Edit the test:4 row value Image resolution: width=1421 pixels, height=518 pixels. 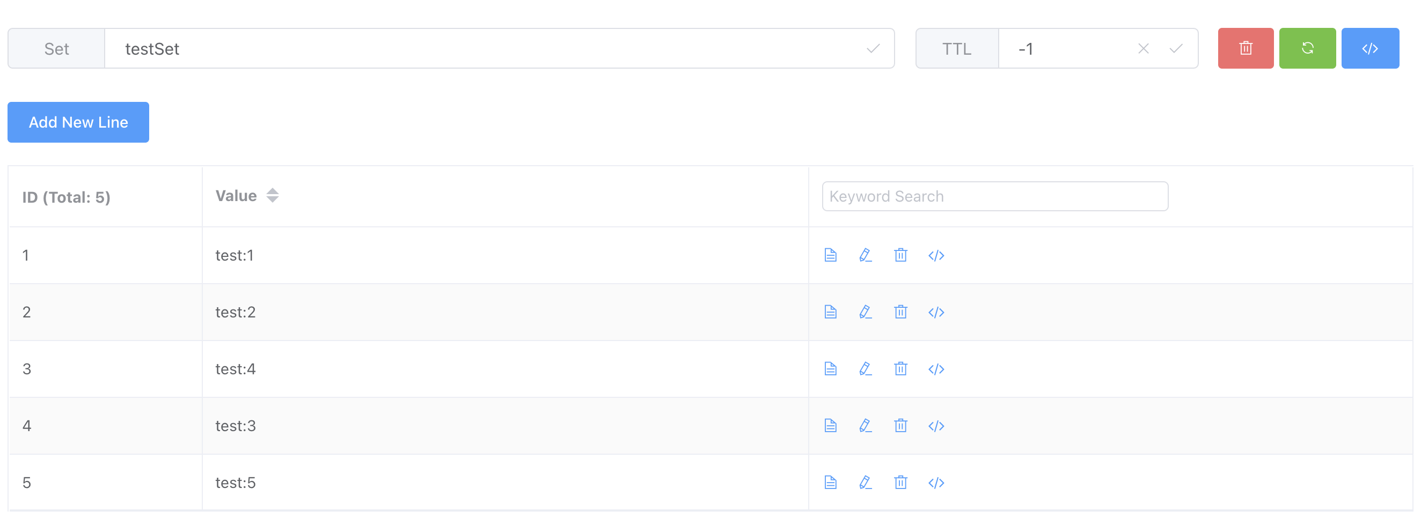coord(865,369)
